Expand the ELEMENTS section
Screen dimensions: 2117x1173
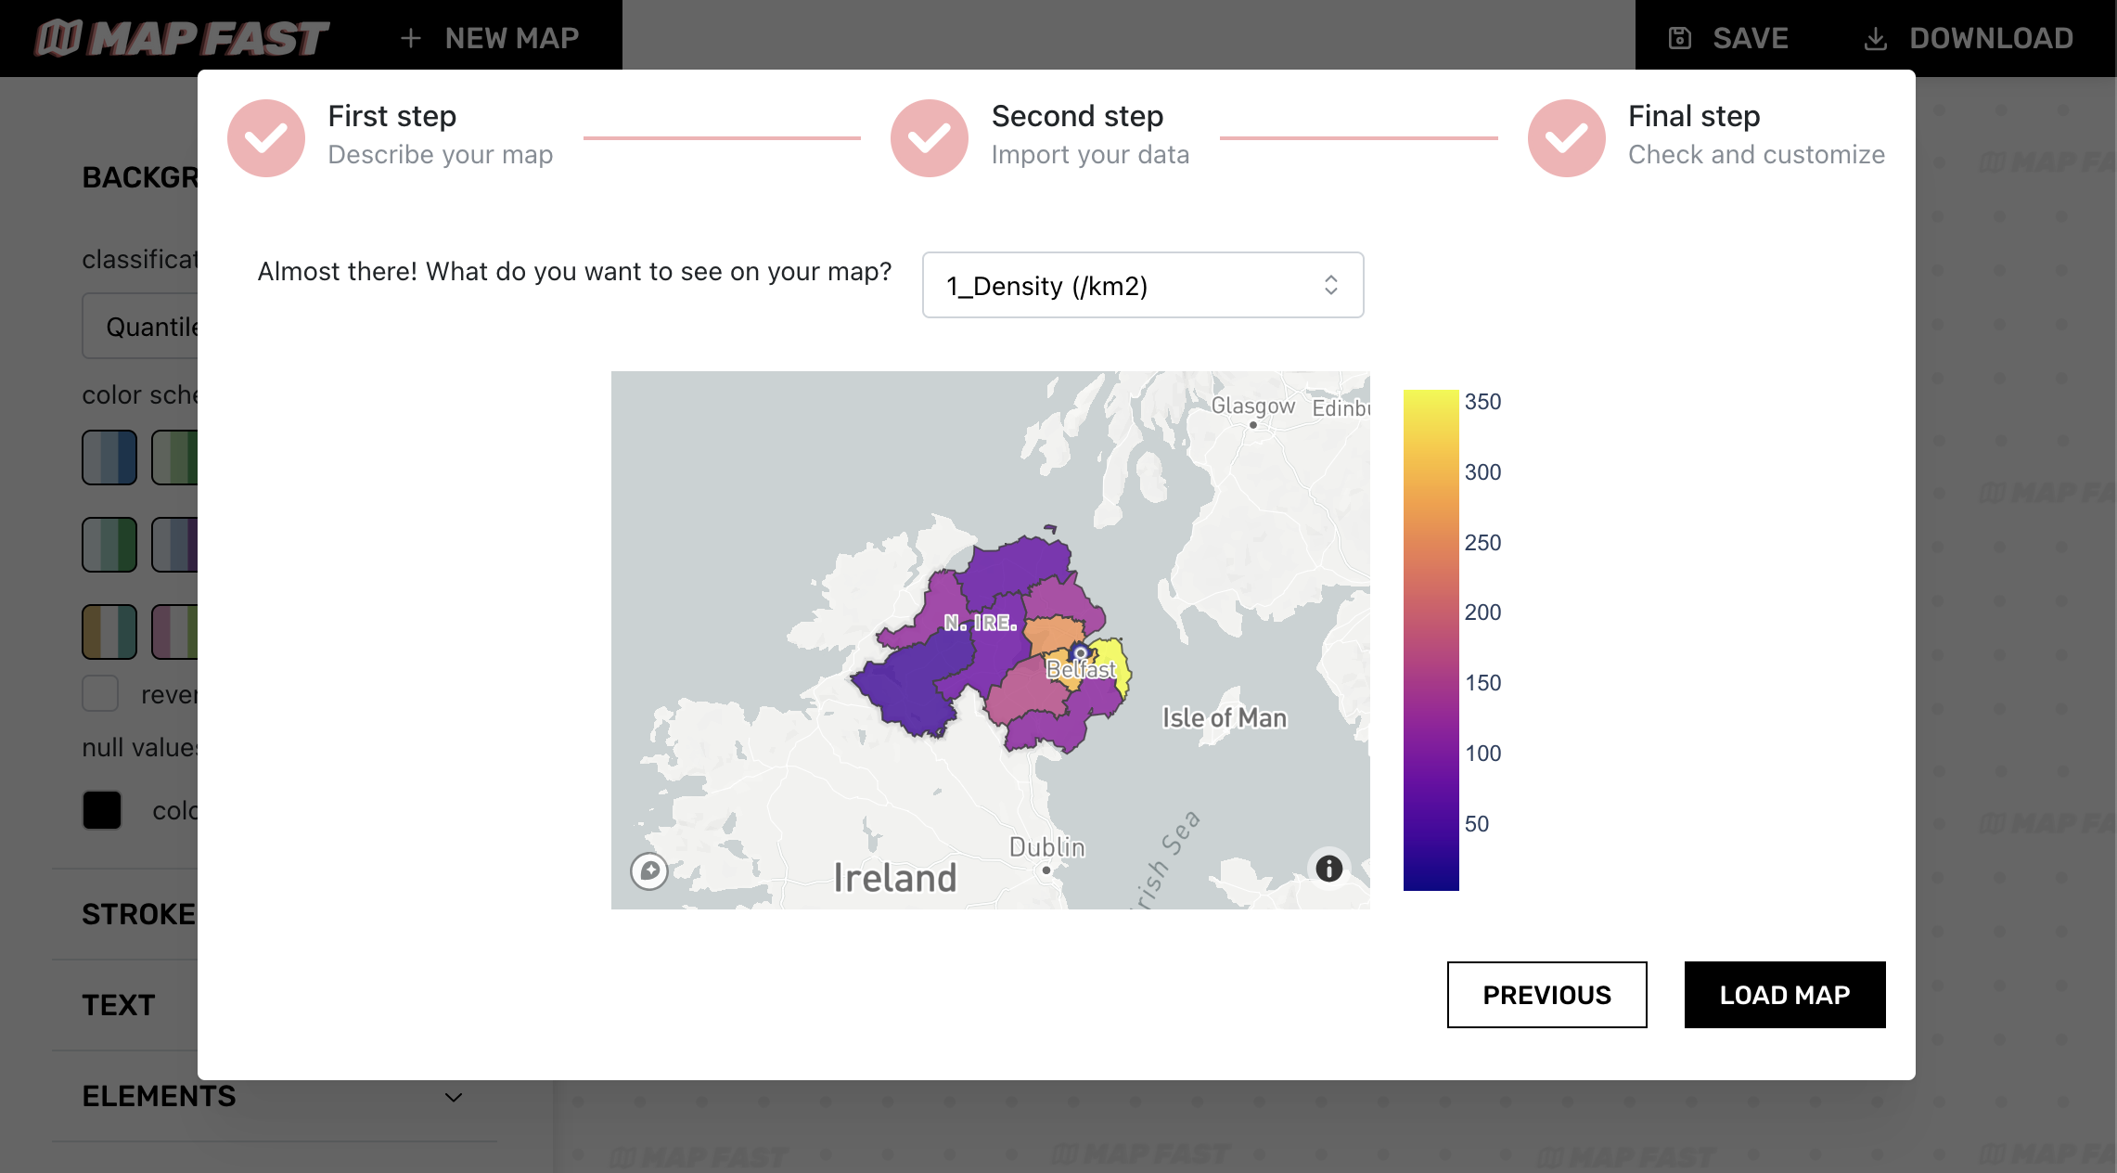click(273, 1096)
